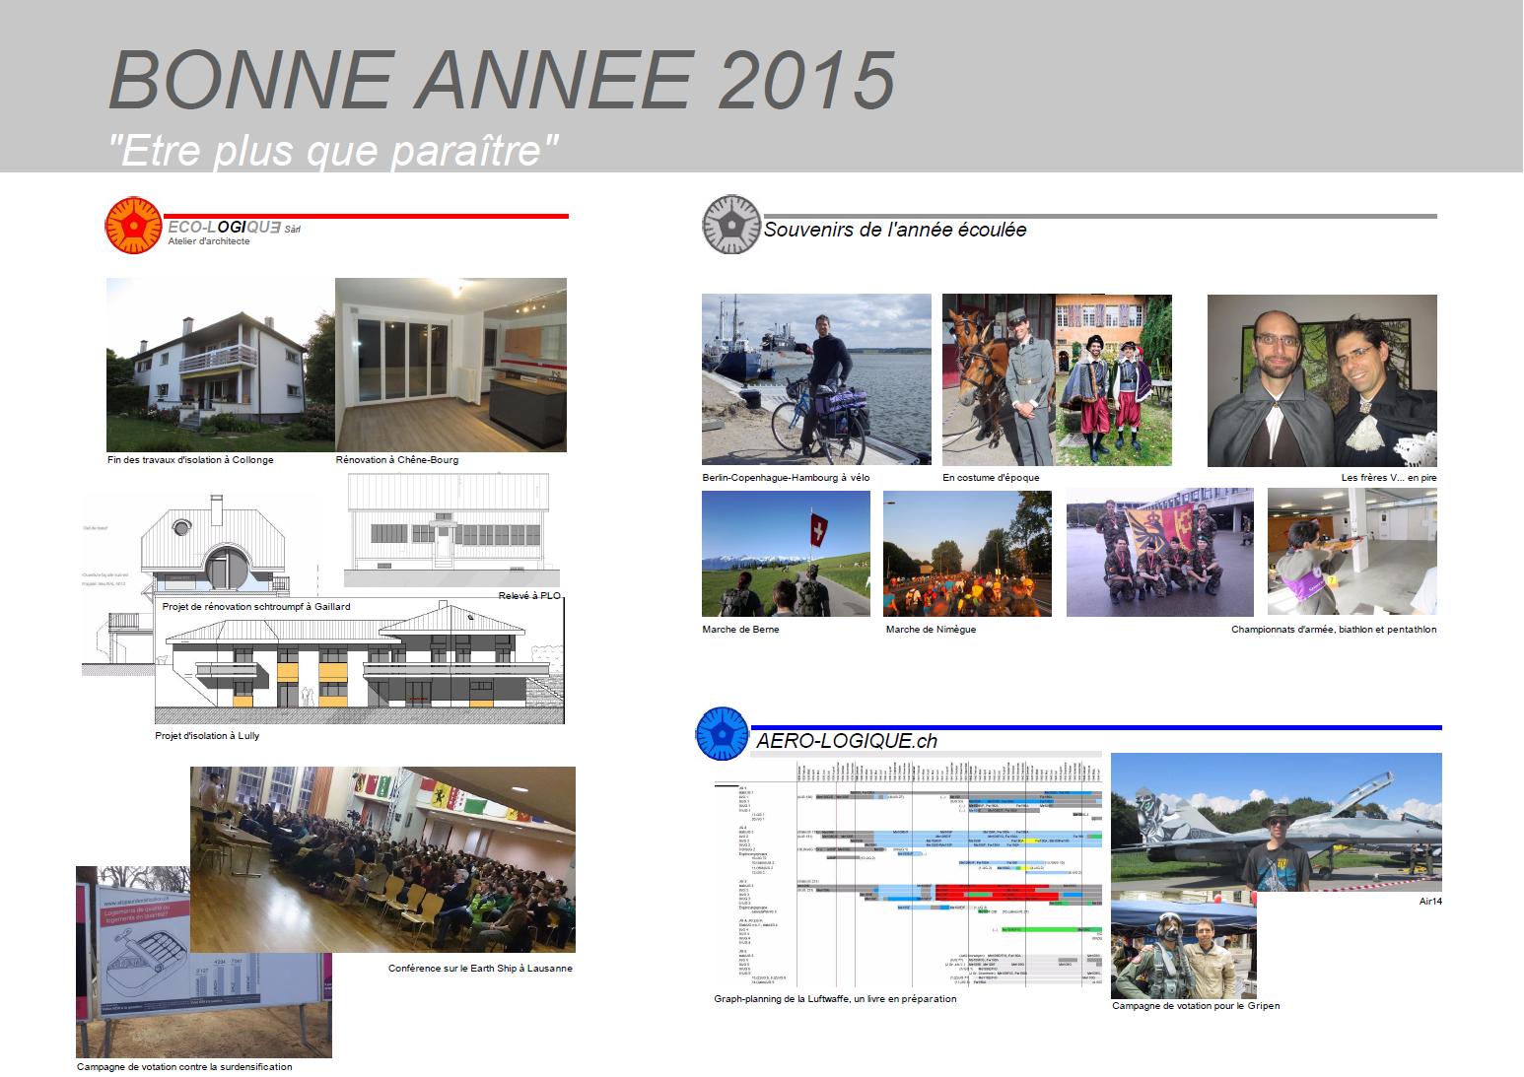
Task: Open the Berlin-Copenhague-Hambourg cycling photo
Action: pos(816,379)
